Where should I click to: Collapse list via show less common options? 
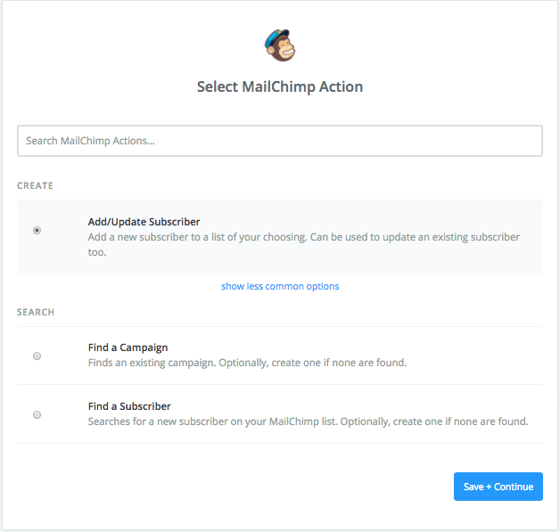click(x=280, y=286)
